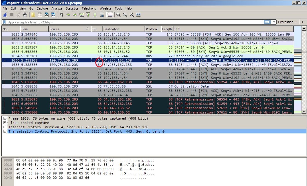Click the add filter plus button
The image size is (307, 186).
tap(303, 22)
